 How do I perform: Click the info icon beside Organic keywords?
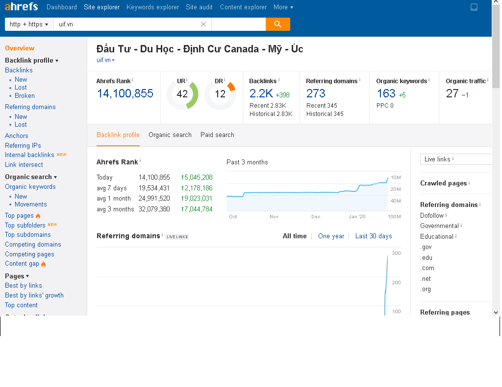[x=429, y=80]
